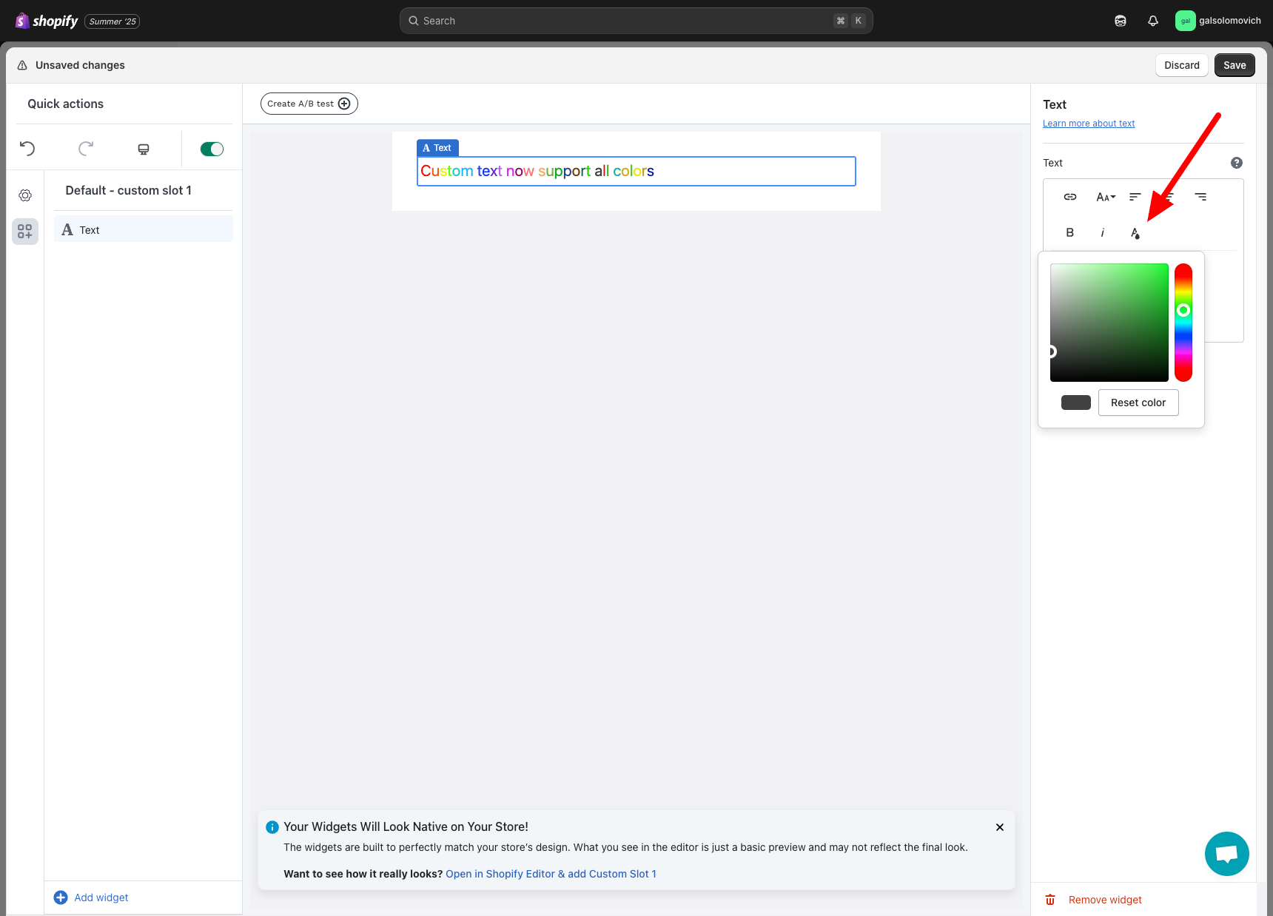Apply bold formatting with the B icon

(1069, 232)
